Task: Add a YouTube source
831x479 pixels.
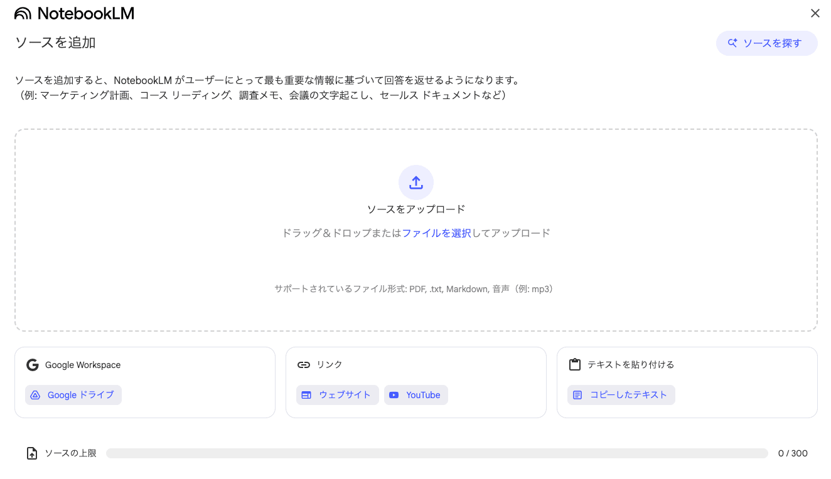Action: 416,395
